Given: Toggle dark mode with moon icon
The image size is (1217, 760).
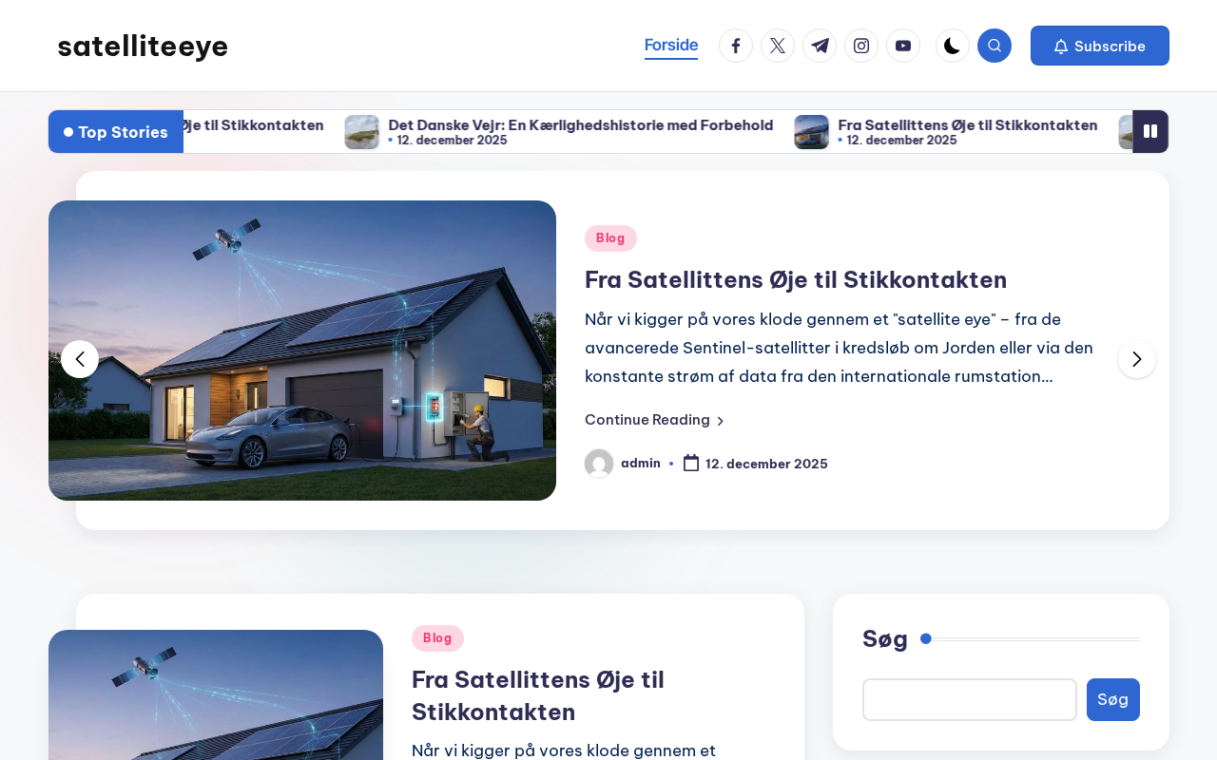Looking at the screenshot, I should tap(953, 46).
